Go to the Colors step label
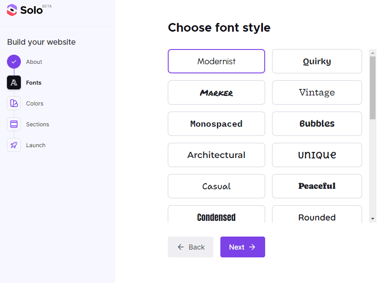This screenshot has height=283, width=389. coord(35,103)
